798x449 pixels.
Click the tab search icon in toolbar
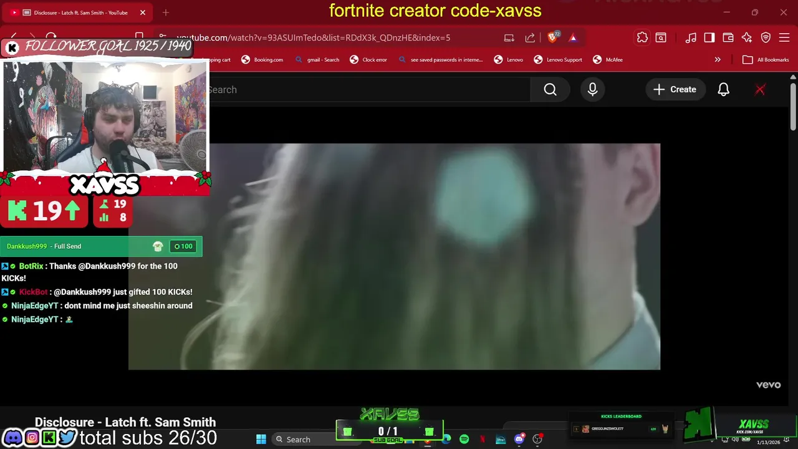click(661, 38)
